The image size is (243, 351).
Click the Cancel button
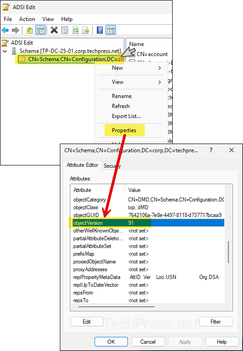point(148,342)
